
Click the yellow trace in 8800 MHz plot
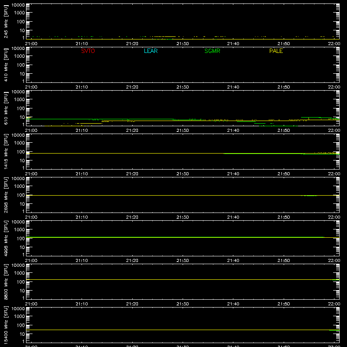[183, 279]
